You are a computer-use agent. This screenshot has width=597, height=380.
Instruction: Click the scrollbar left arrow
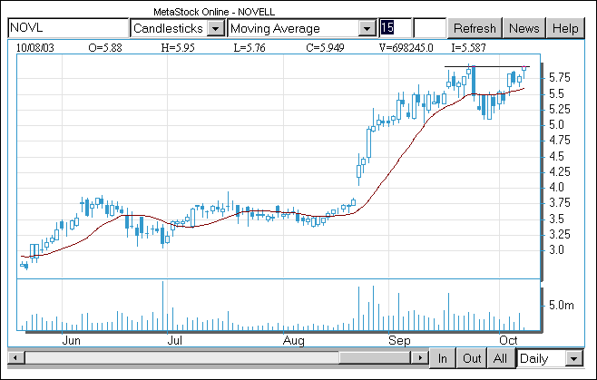click(x=15, y=357)
